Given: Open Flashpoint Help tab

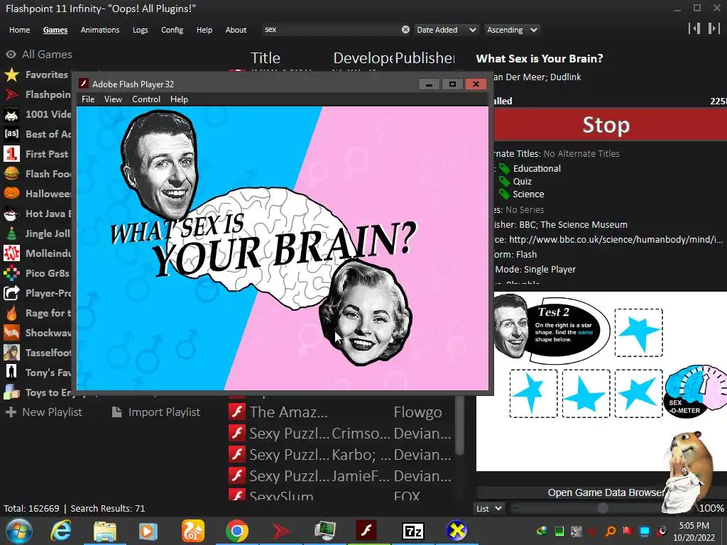Looking at the screenshot, I should click(204, 30).
